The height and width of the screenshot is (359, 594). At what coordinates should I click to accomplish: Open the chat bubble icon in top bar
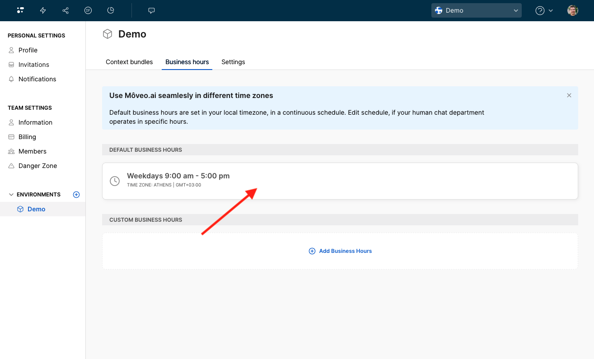click(x=152, y=10)
